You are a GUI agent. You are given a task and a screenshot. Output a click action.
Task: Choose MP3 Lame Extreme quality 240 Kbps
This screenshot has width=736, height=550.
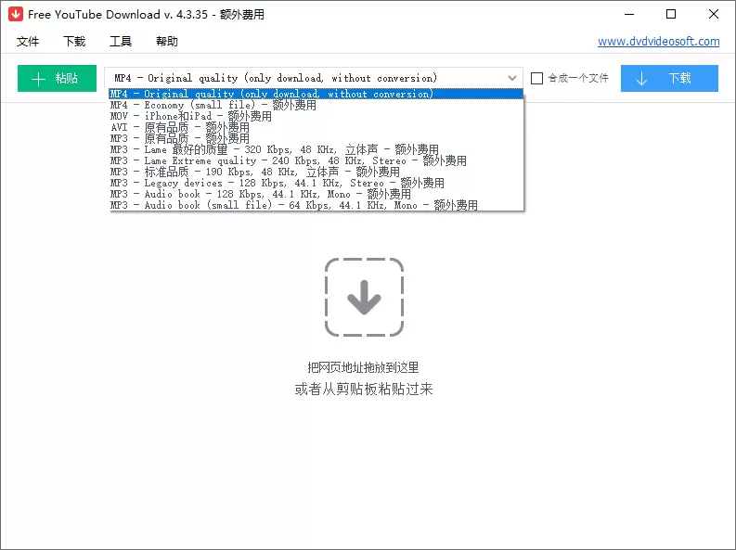point(316,160)
